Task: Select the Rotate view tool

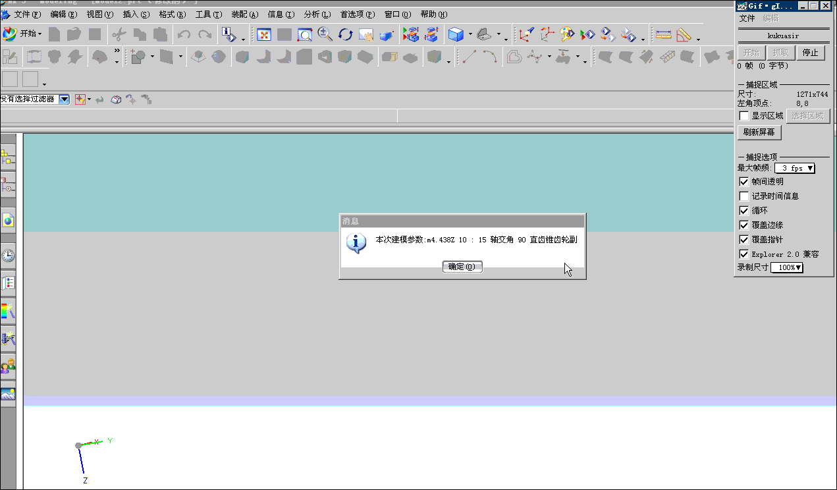Action: click(345, 34)
